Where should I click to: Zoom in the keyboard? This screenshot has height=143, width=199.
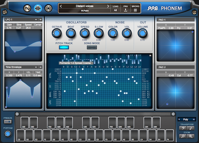(x=191, y=136)
